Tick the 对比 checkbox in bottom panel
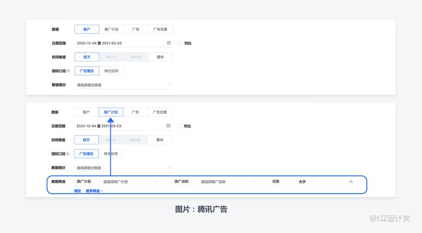This screenshot has height=233, width=422. coord(180,126)
